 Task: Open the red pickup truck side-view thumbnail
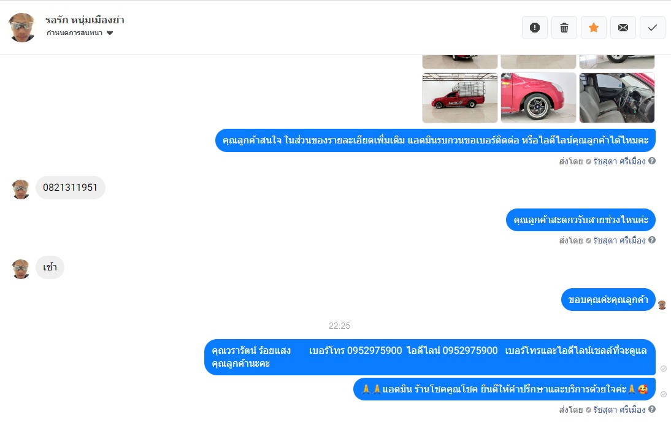459,98
